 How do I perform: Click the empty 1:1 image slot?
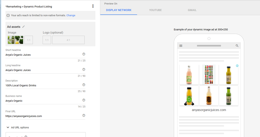[x=29, y=40]
